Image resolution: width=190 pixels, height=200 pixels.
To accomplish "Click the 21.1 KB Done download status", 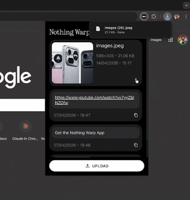I will pos(115,32).
